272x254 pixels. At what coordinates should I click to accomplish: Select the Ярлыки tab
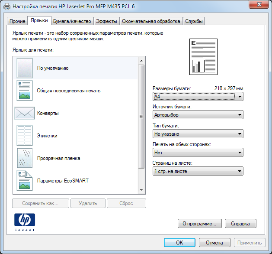[39, 20]
